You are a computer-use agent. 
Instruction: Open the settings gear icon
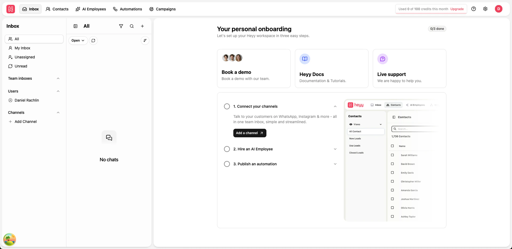coord(485,9)
